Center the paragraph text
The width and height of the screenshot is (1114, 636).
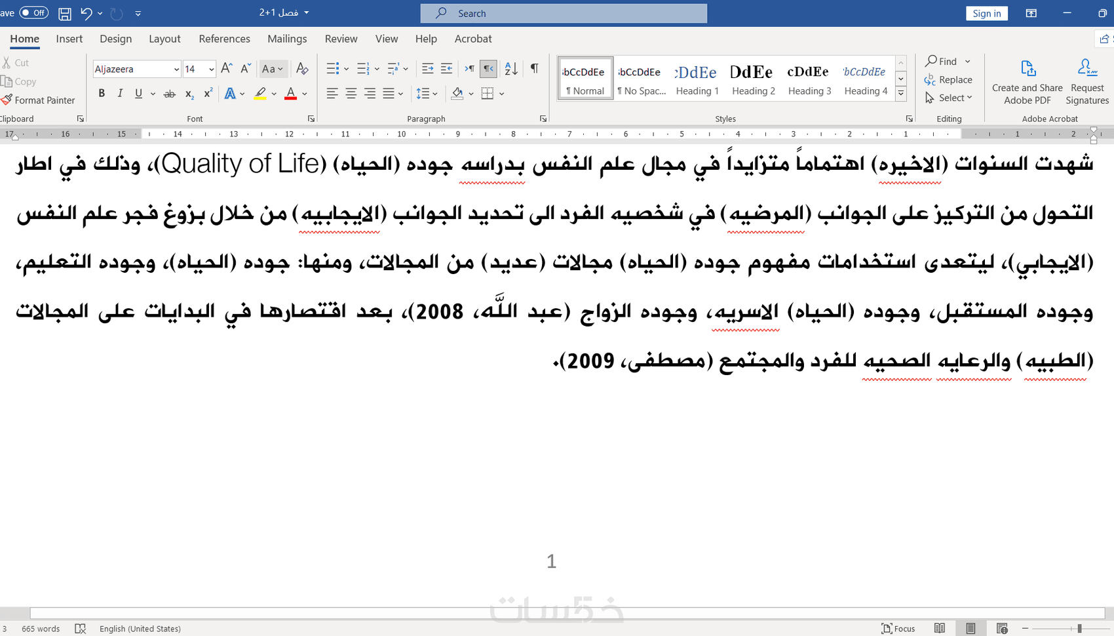coord(351,94)
